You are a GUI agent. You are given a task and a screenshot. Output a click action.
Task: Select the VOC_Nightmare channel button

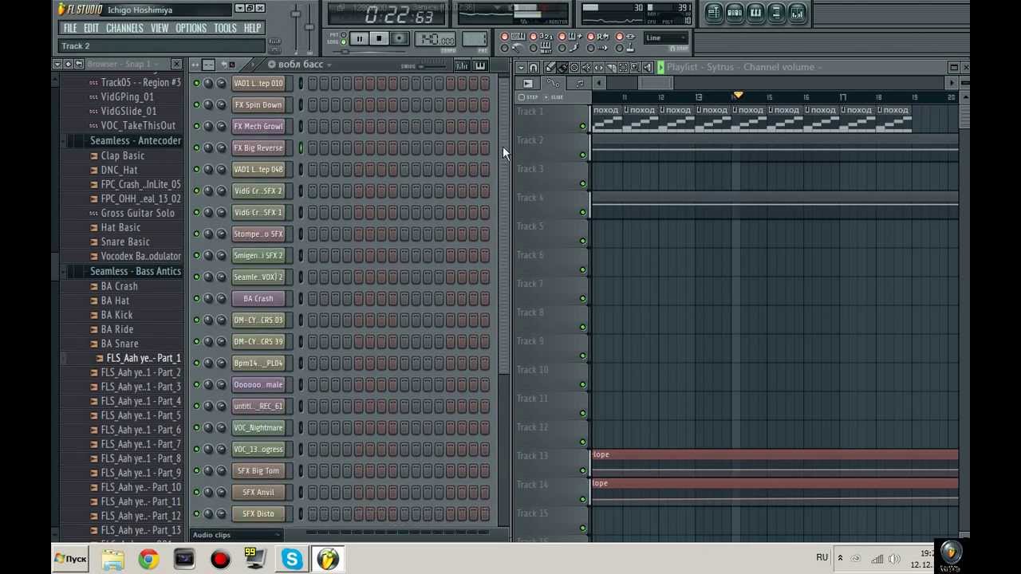pos(258,427)
